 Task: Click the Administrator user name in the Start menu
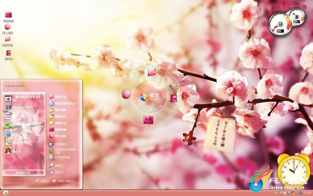(x=15, y=86)
